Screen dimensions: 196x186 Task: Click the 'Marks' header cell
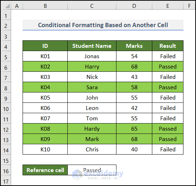click(134, 46)
